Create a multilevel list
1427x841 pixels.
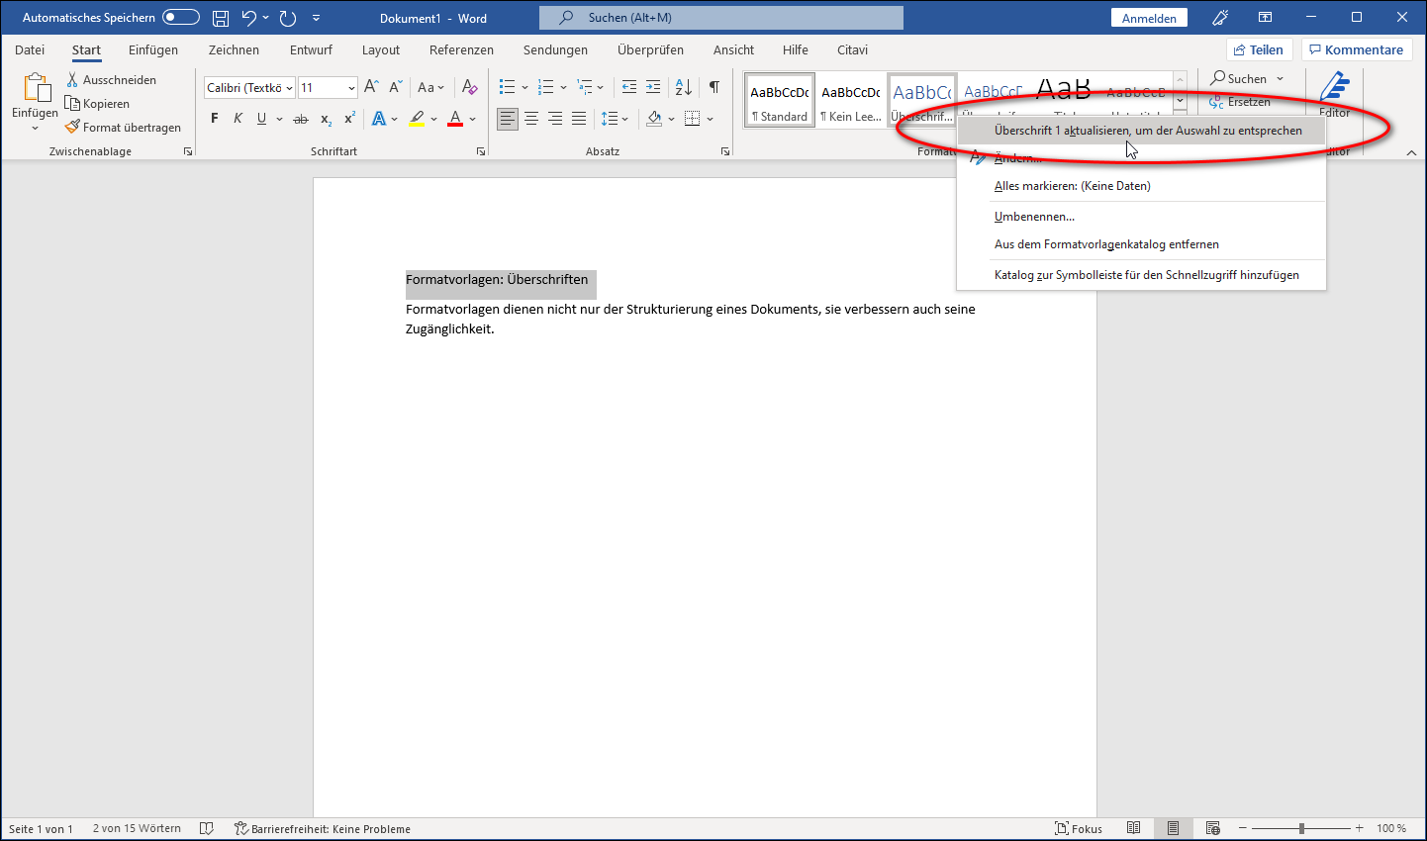coord(584,88)
